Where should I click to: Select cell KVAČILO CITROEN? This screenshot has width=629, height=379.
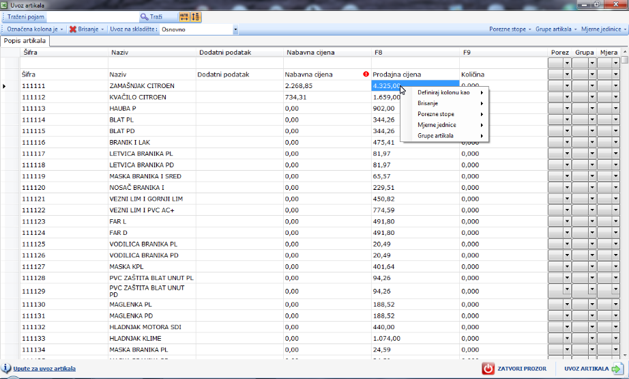coord(151,97)
